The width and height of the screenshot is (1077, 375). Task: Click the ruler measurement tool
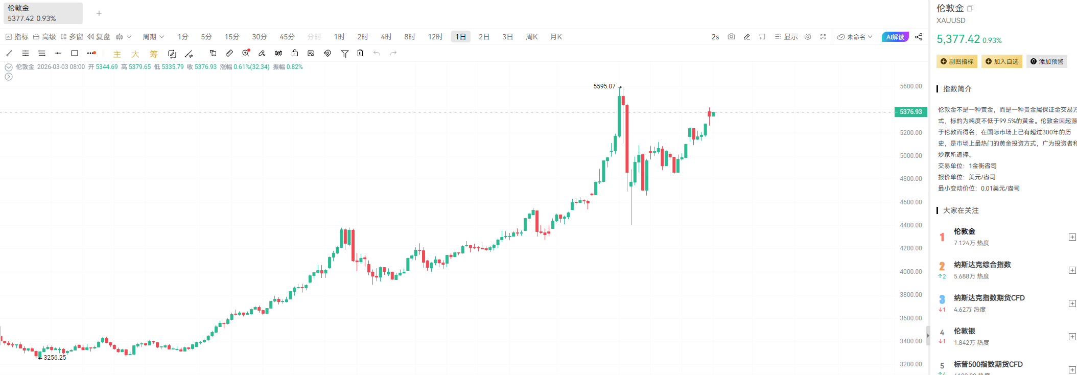tap(229, 53)
